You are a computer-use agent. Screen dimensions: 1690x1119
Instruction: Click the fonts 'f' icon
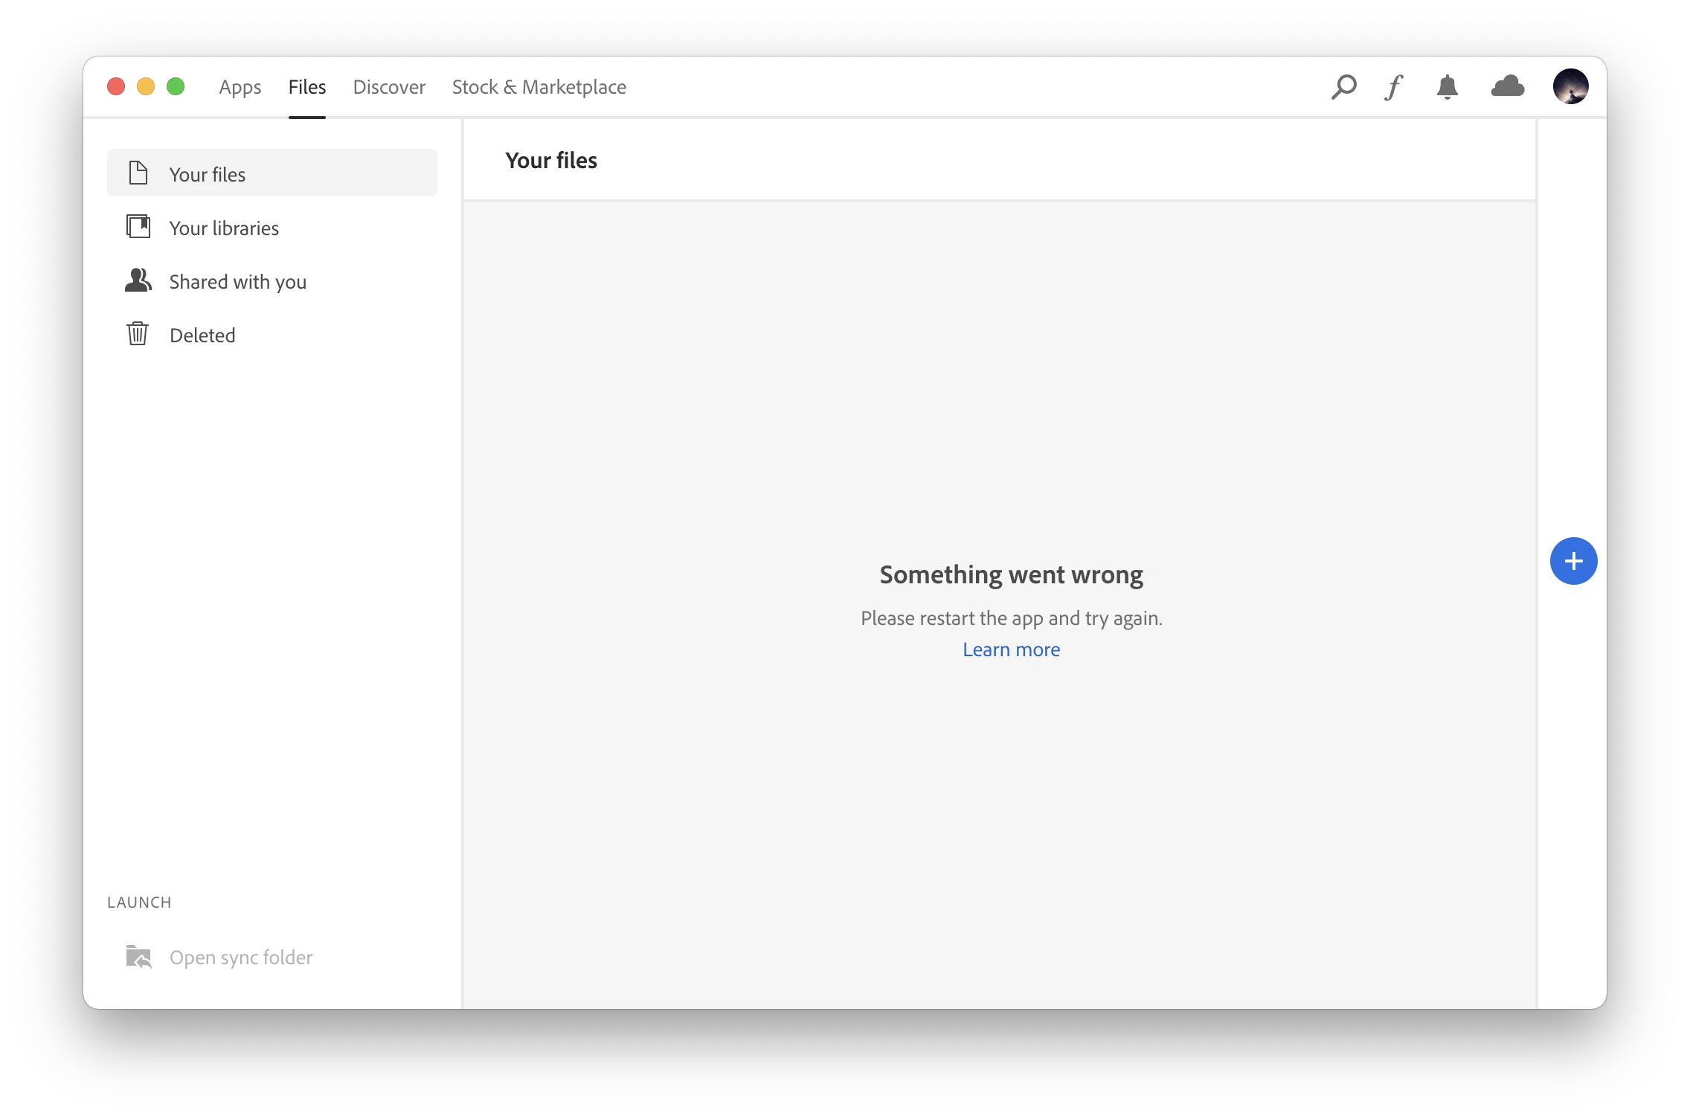coord(1394,87)
